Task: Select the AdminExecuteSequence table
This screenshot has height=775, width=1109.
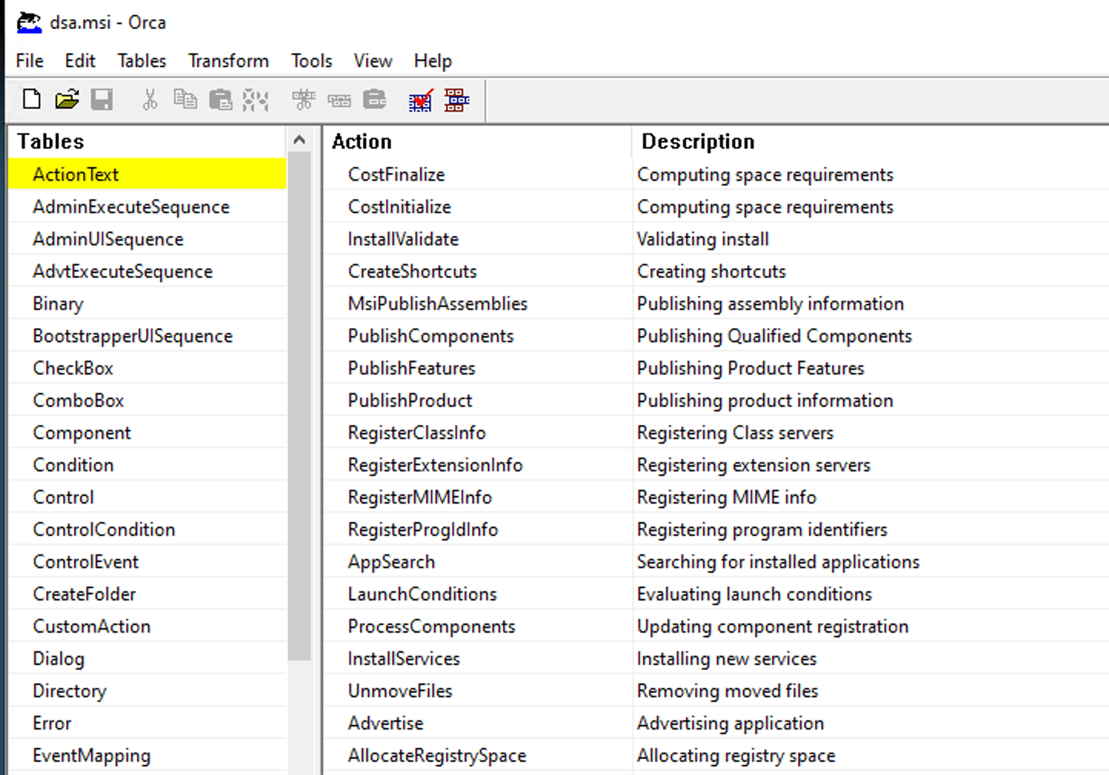Action: (148, 207)
